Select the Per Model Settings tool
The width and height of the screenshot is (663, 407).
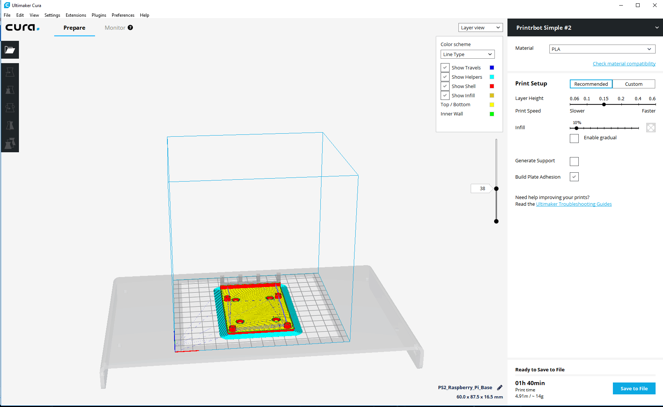(x=10, y=143)
